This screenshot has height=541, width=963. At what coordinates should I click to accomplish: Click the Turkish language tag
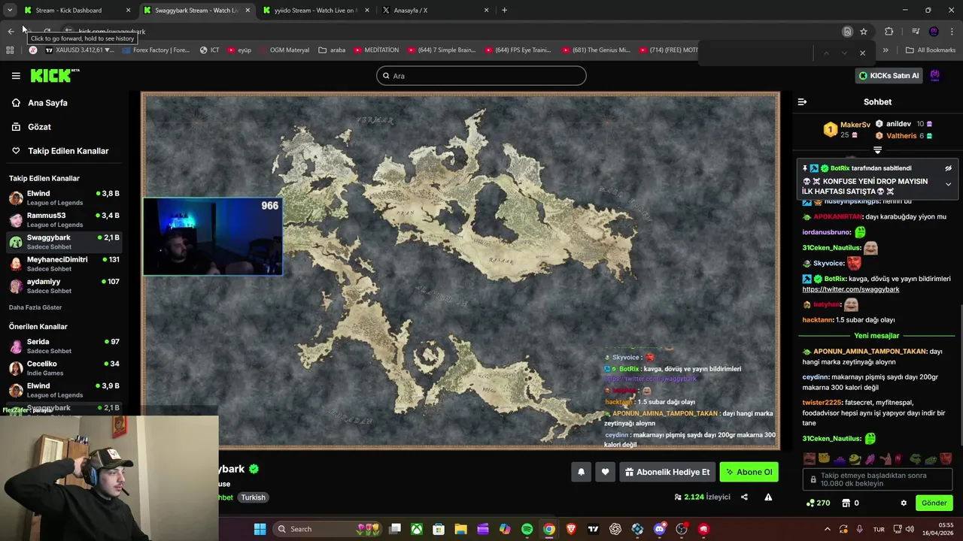[253, 497]
